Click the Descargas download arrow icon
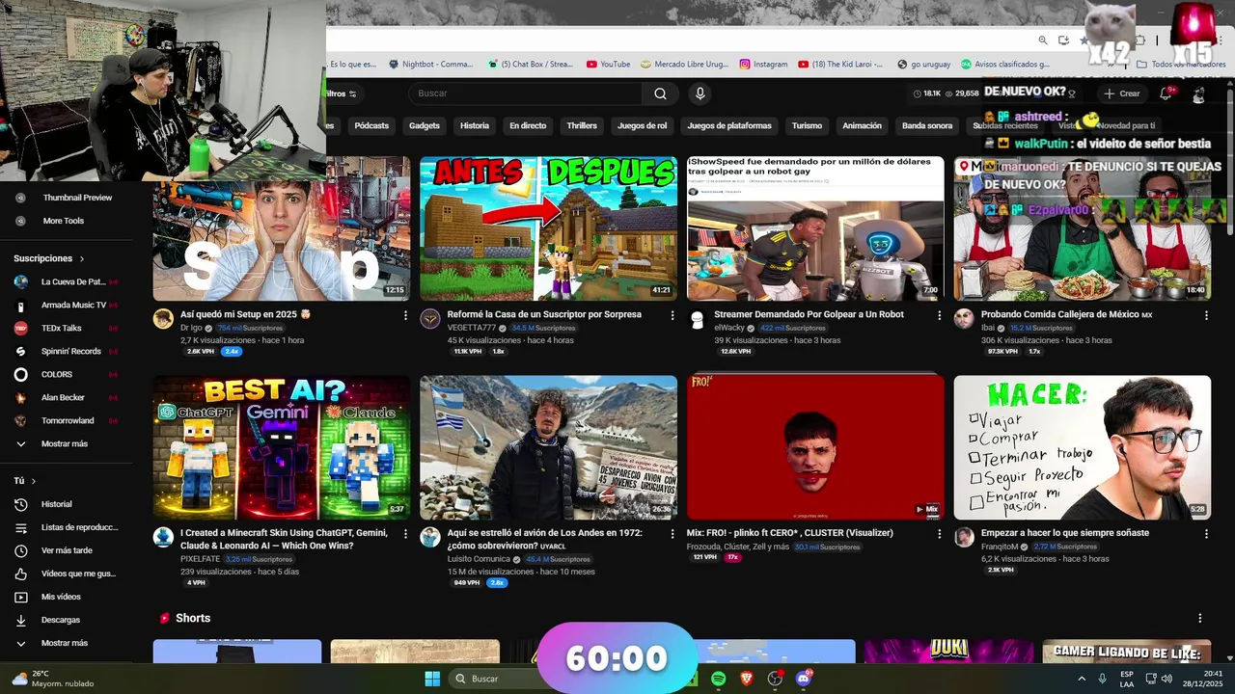This screenshot has height=694, width=1235. 21,620
